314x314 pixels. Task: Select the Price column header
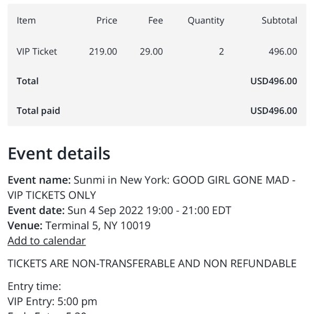pyautogui.click(x=107, y=20)
